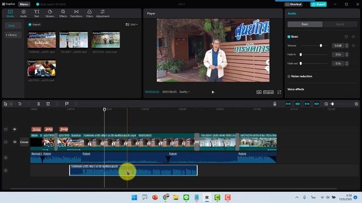Click the Split clip tool

38,104
